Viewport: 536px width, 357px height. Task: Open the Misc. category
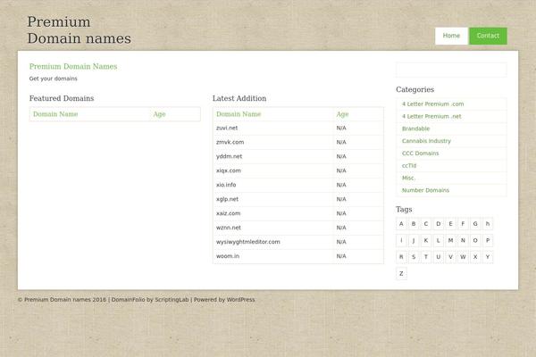pyautogui.click(x=408, y=178)
